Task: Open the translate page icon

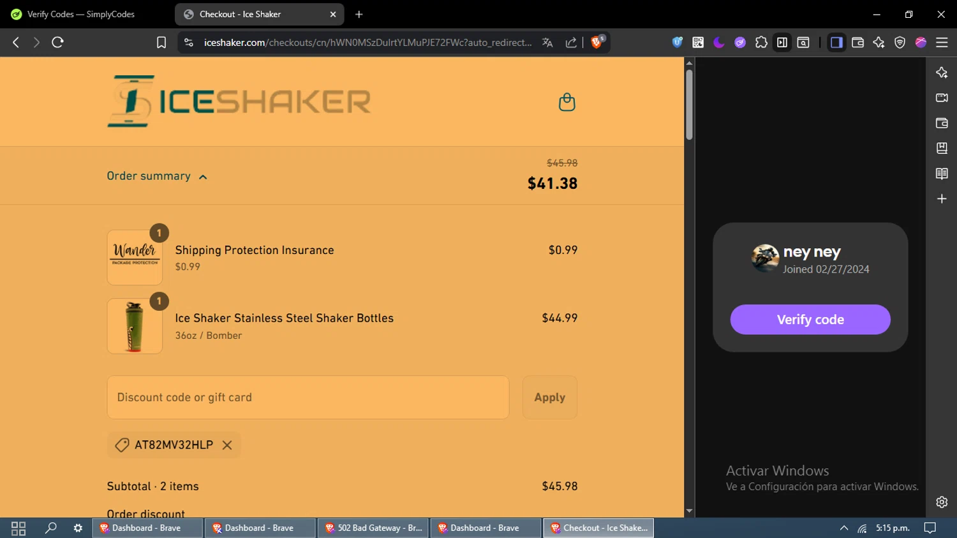Action: tap(547, 42)
